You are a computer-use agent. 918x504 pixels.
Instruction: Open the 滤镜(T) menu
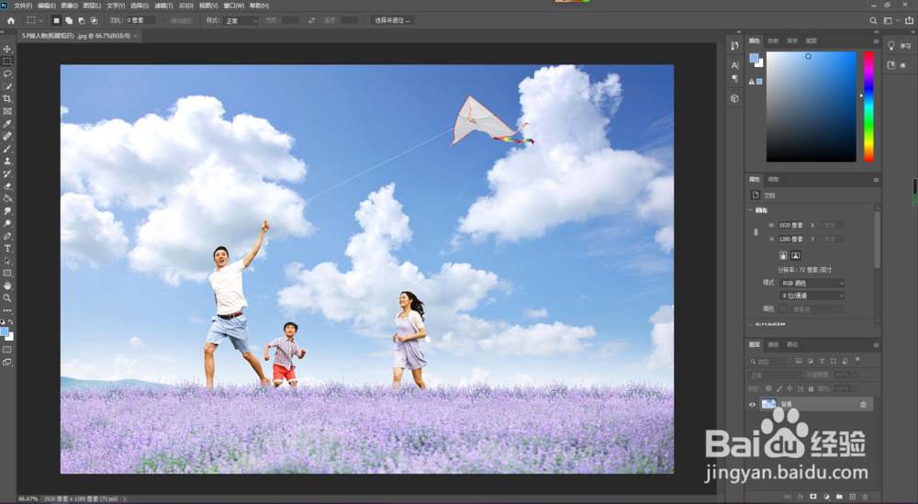point(162,6)
